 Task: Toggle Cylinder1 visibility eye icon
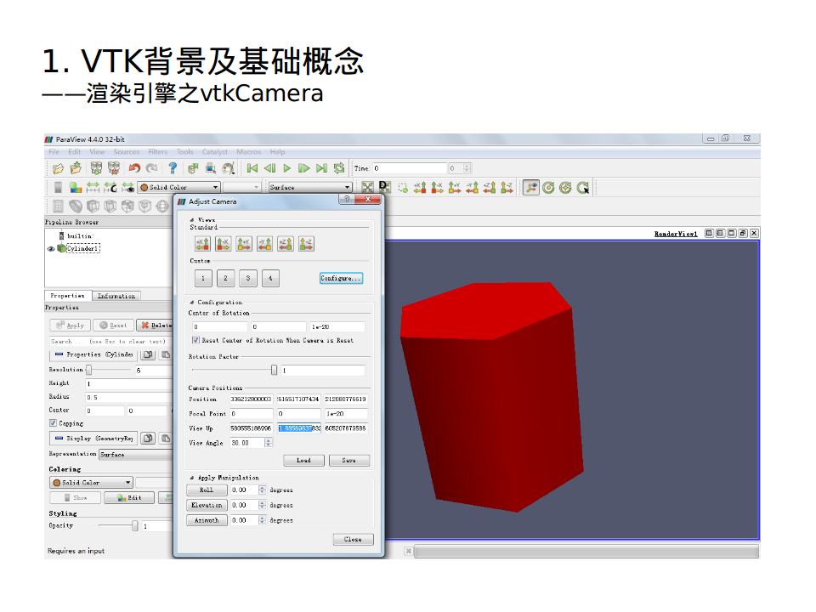[51, 249]
